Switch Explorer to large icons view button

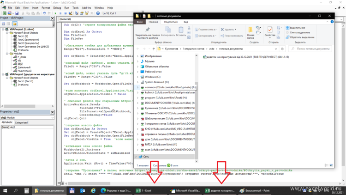point(331,165)
